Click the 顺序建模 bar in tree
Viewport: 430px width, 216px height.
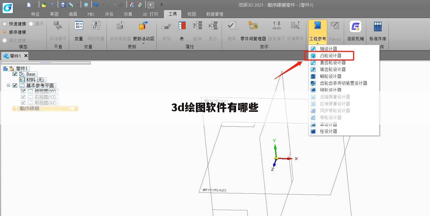45,109
